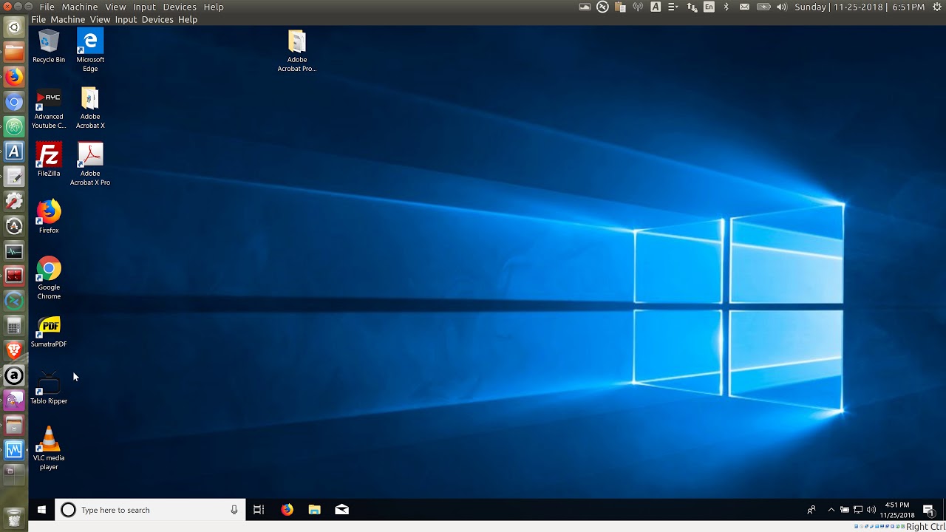
Task: Close the VirtualBox window with the red button
Action: pos(7,7)
